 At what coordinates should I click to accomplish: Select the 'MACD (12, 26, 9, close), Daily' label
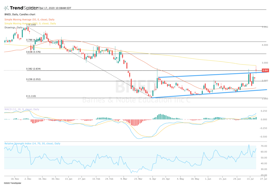(x=22, y=109)
